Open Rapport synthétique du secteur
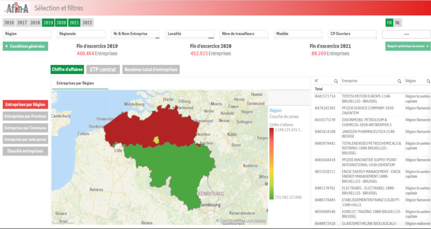Image resolution: width=431 pixels, height=229 pixels. point(408,46)
